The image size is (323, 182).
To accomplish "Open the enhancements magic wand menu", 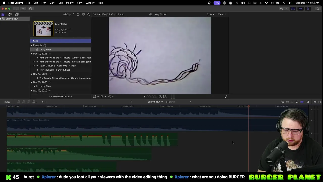I will pyautogui.click(x=103, y=97).
